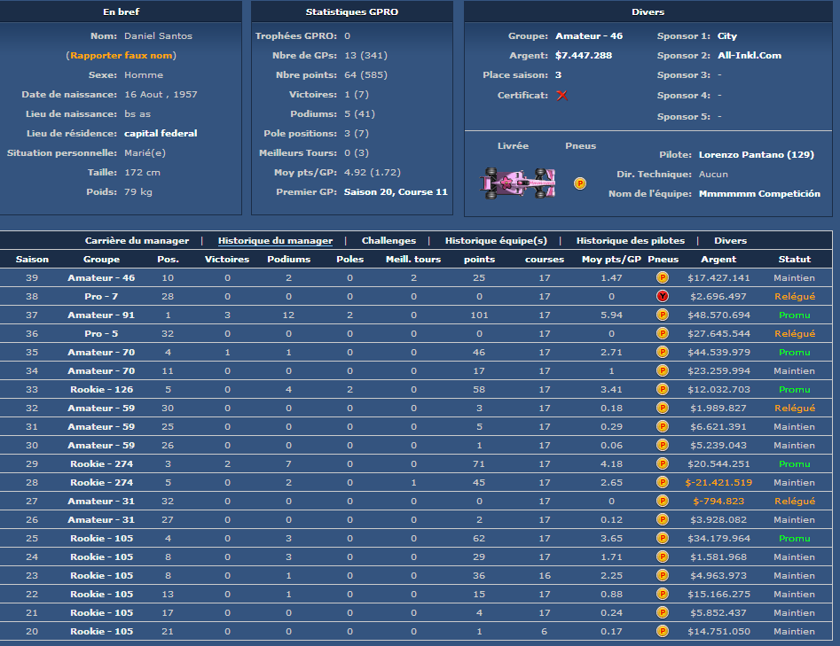Open the capital federal residence link
The image size is (840, 646).
click(x=161, y=133)
